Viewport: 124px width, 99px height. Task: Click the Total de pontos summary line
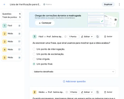(x=11, y=17)
